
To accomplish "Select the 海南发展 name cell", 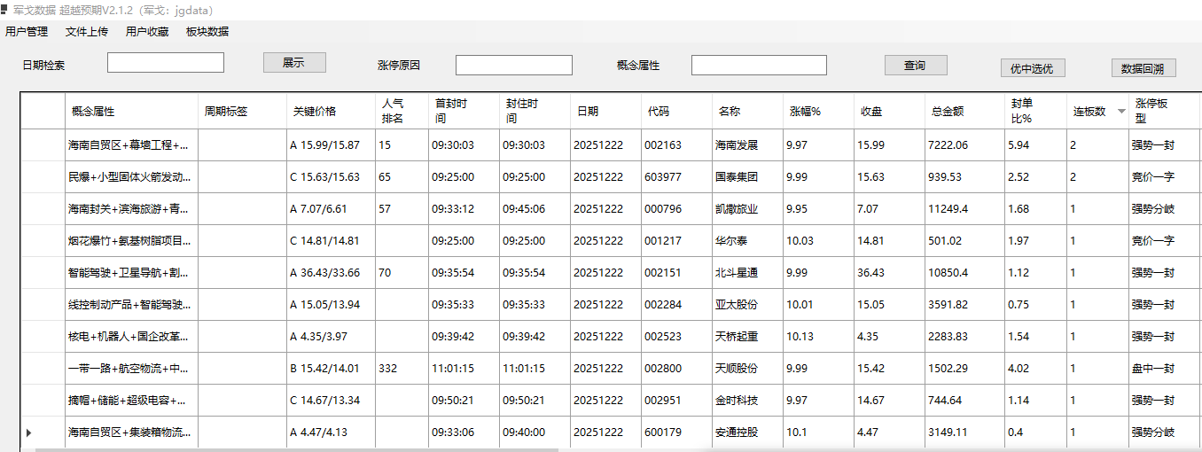I will [x=747, y=145].
